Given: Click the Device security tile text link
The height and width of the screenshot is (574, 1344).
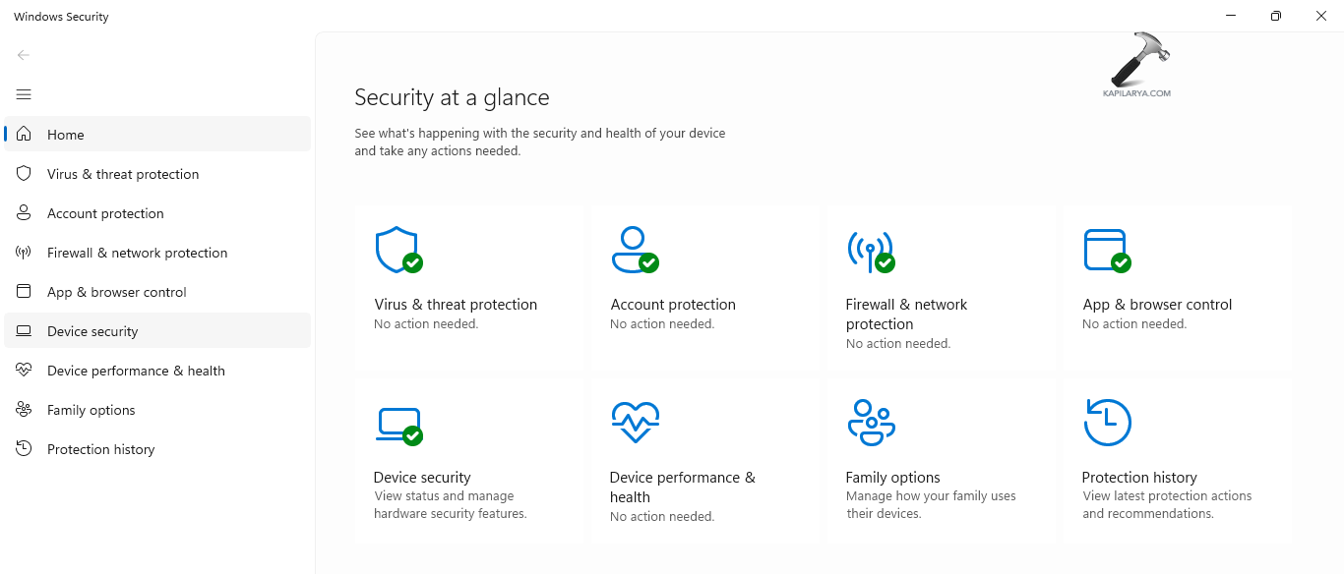Looking at the screenshot, I should coord(422,477).
